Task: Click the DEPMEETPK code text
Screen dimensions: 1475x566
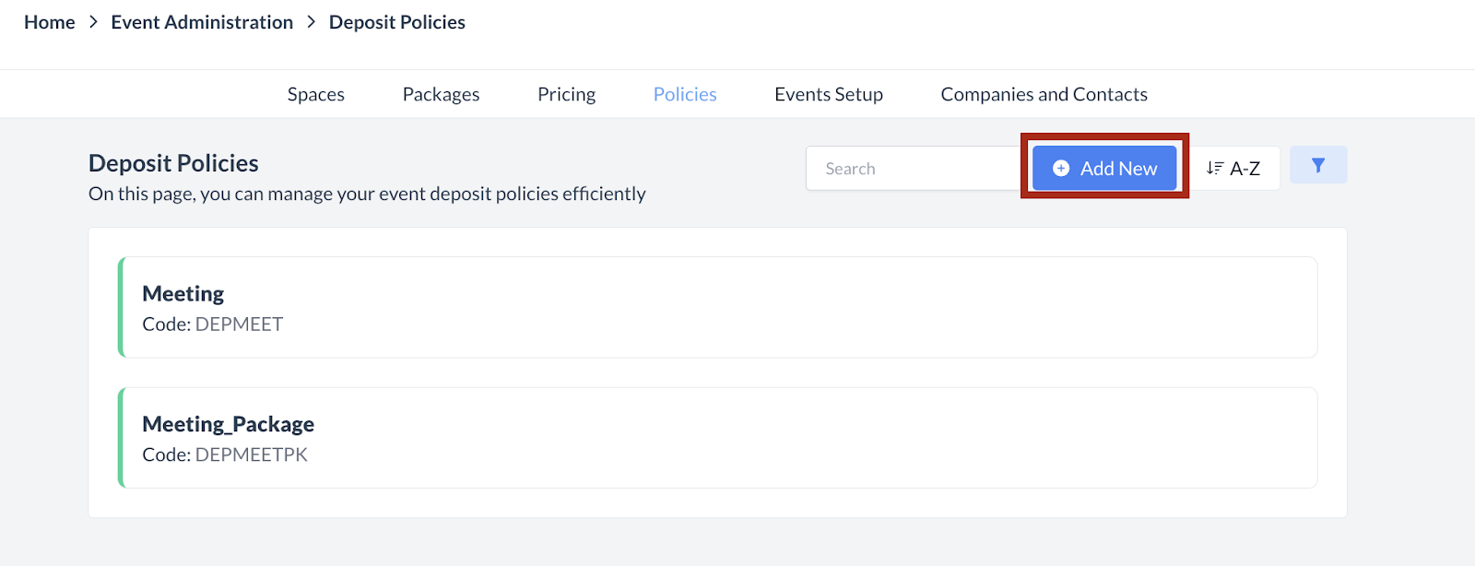Action: pyautogui.click(x=251, y=454)
